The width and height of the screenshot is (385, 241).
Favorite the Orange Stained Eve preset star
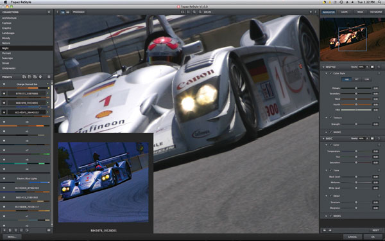click(x=4, y=84)
